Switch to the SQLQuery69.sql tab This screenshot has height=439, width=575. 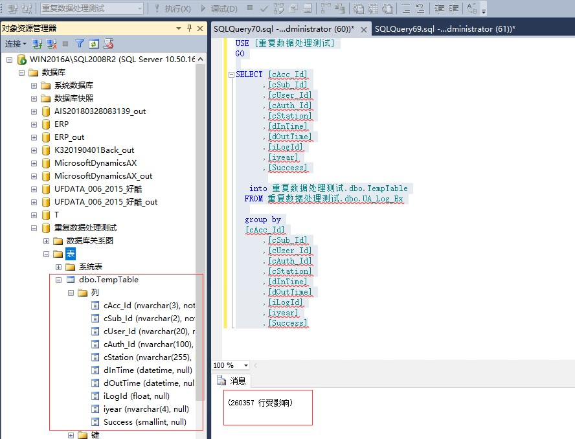445,29
